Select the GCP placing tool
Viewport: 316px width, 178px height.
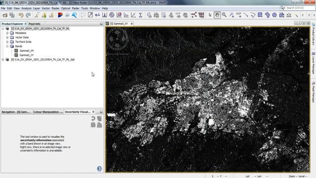coord(238,15)
